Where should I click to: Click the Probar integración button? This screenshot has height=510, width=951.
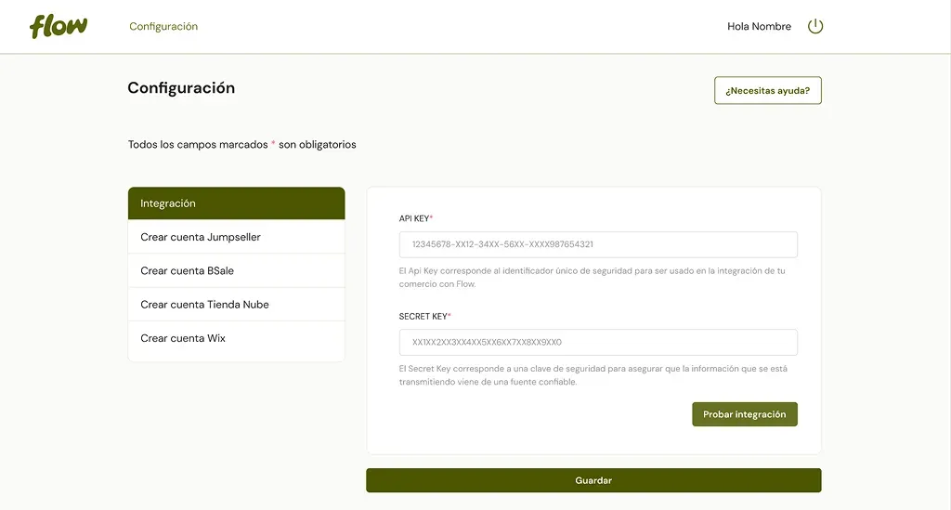coord(745,414)
